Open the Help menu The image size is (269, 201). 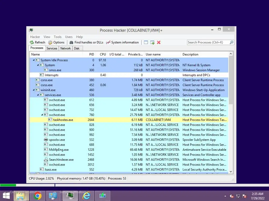[x=79, y=37]
